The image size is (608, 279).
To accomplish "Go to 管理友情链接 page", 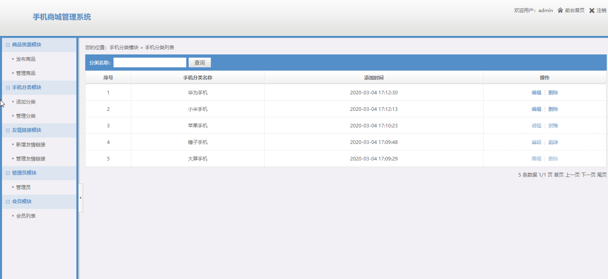I will [x=31, y=159].
